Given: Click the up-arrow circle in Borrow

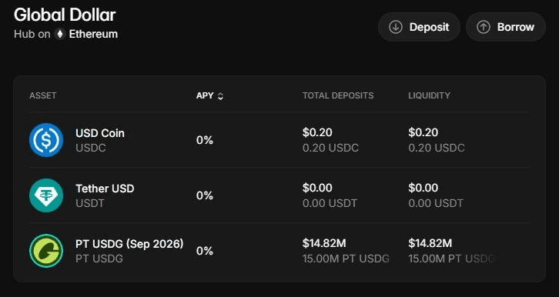Looking at the screenshot, I should 484,27.
